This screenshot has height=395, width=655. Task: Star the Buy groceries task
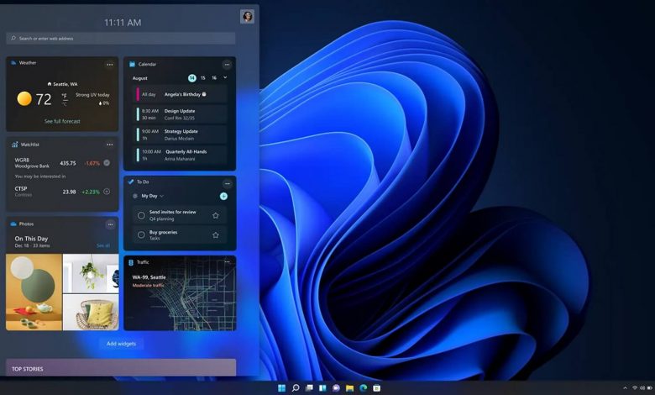(216, 235)
